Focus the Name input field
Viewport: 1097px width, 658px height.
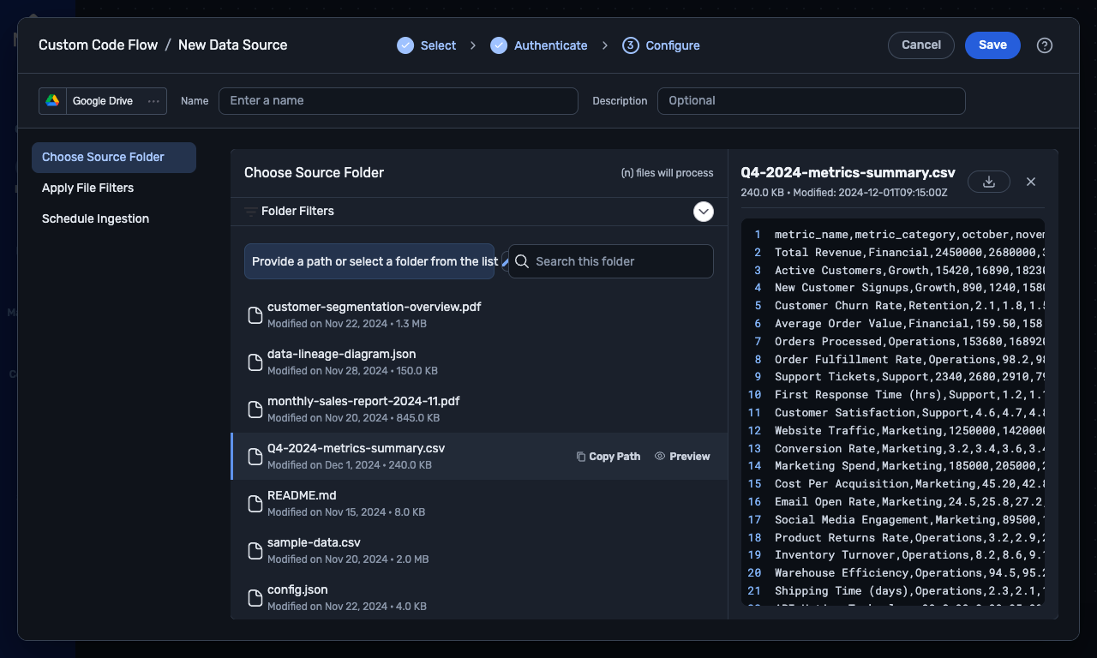click(399, 100)
